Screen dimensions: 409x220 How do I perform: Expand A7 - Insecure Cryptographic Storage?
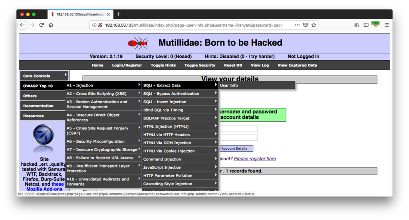click(x=103, y=149)
